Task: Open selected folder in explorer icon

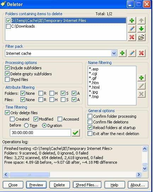Action: 141,37
